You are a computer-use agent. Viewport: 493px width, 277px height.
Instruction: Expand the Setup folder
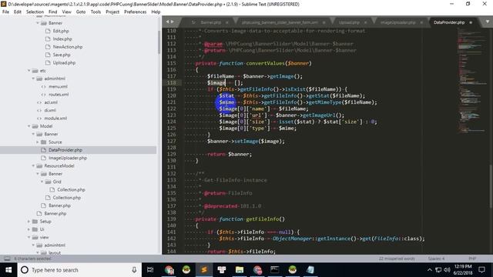(29, 222)
